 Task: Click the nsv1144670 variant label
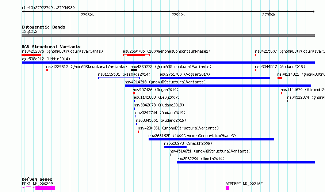pos(303,90)
